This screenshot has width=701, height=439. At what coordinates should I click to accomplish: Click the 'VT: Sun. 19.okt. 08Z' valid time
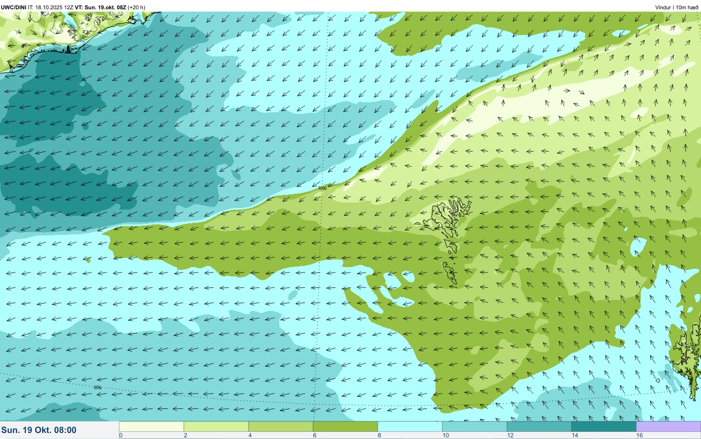click(101, 7)
